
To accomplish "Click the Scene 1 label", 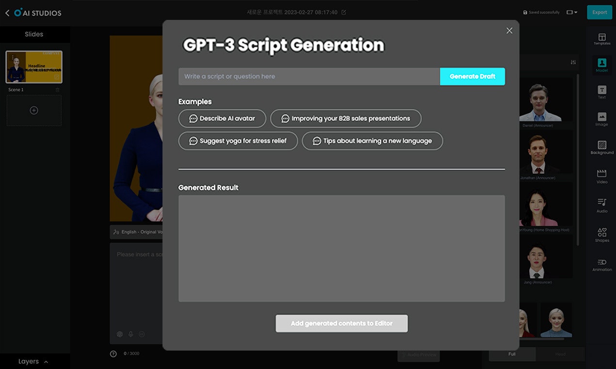I will point(16,90).
